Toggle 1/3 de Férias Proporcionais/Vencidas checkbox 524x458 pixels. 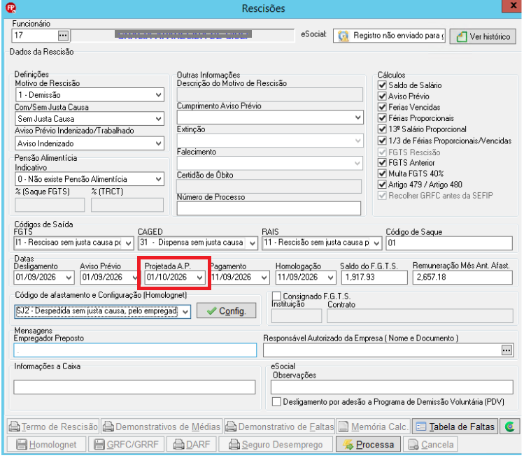click(x=382, y=141)
